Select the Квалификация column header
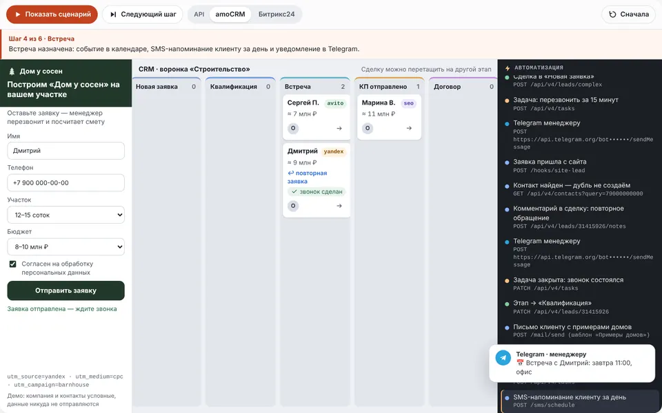The height and width of the screenshot is (413, 662). click(x=240, y=87)
